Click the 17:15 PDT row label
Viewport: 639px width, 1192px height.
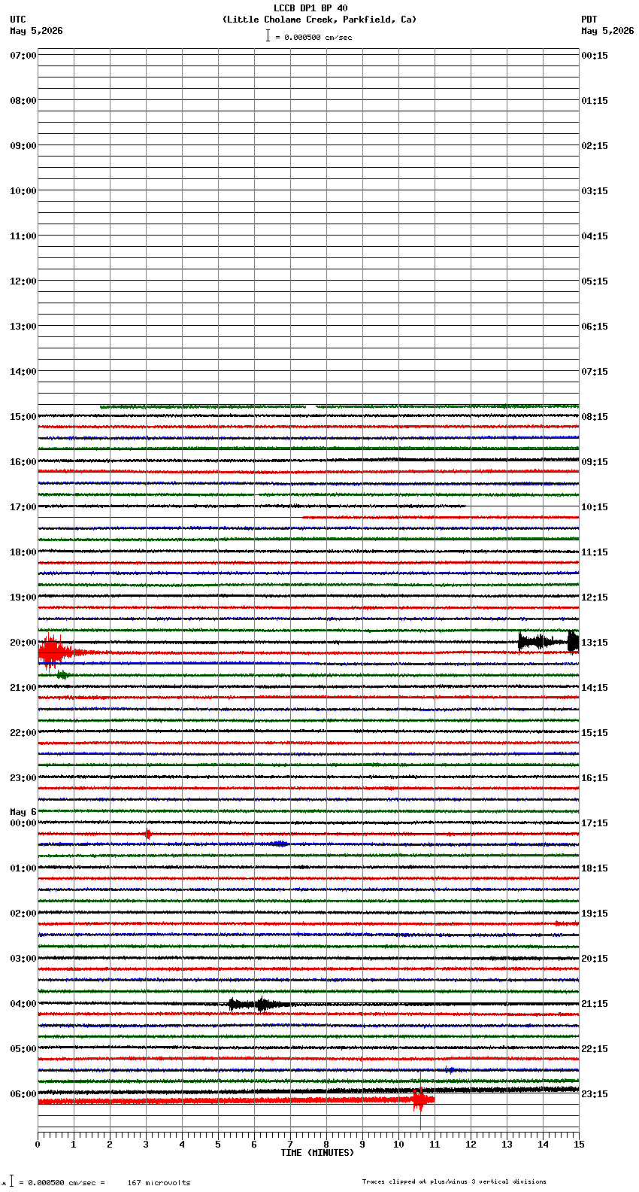tap(595, 823)
